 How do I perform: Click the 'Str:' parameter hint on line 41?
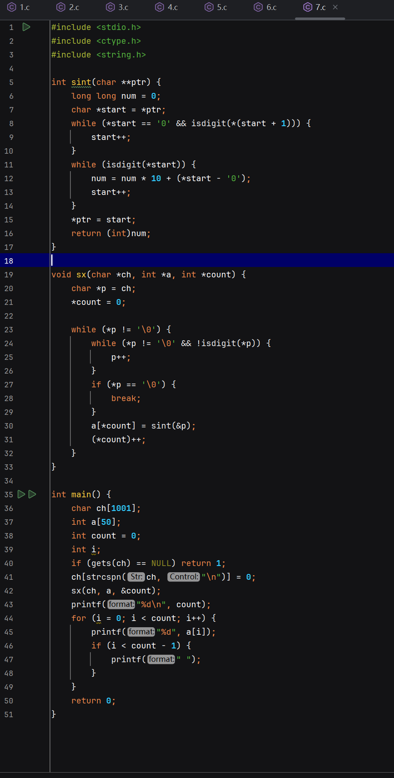point(136,577)
